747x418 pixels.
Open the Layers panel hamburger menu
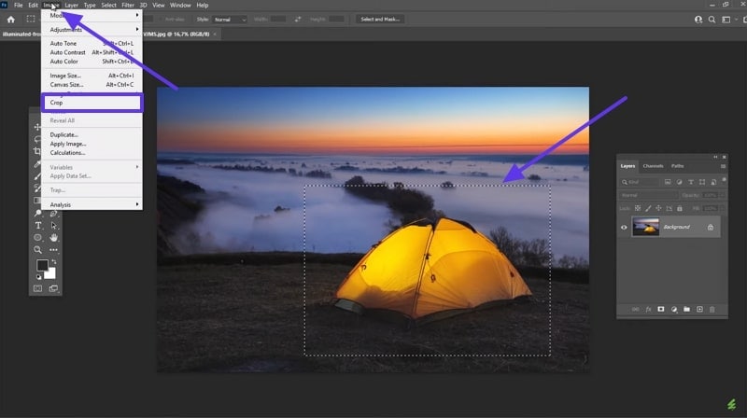[x=723, y=166]
